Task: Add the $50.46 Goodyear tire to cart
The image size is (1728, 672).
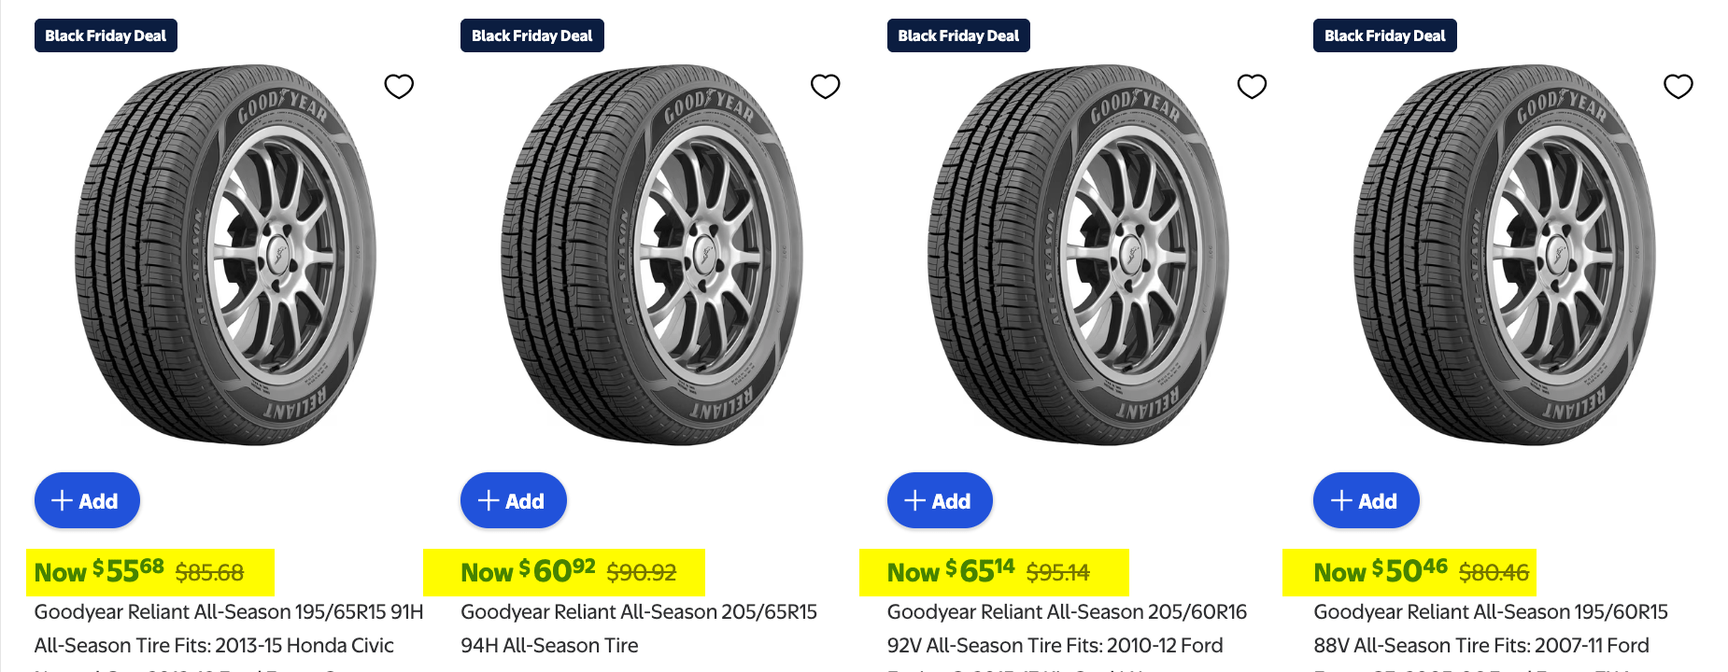Action: click(1366, 501)
